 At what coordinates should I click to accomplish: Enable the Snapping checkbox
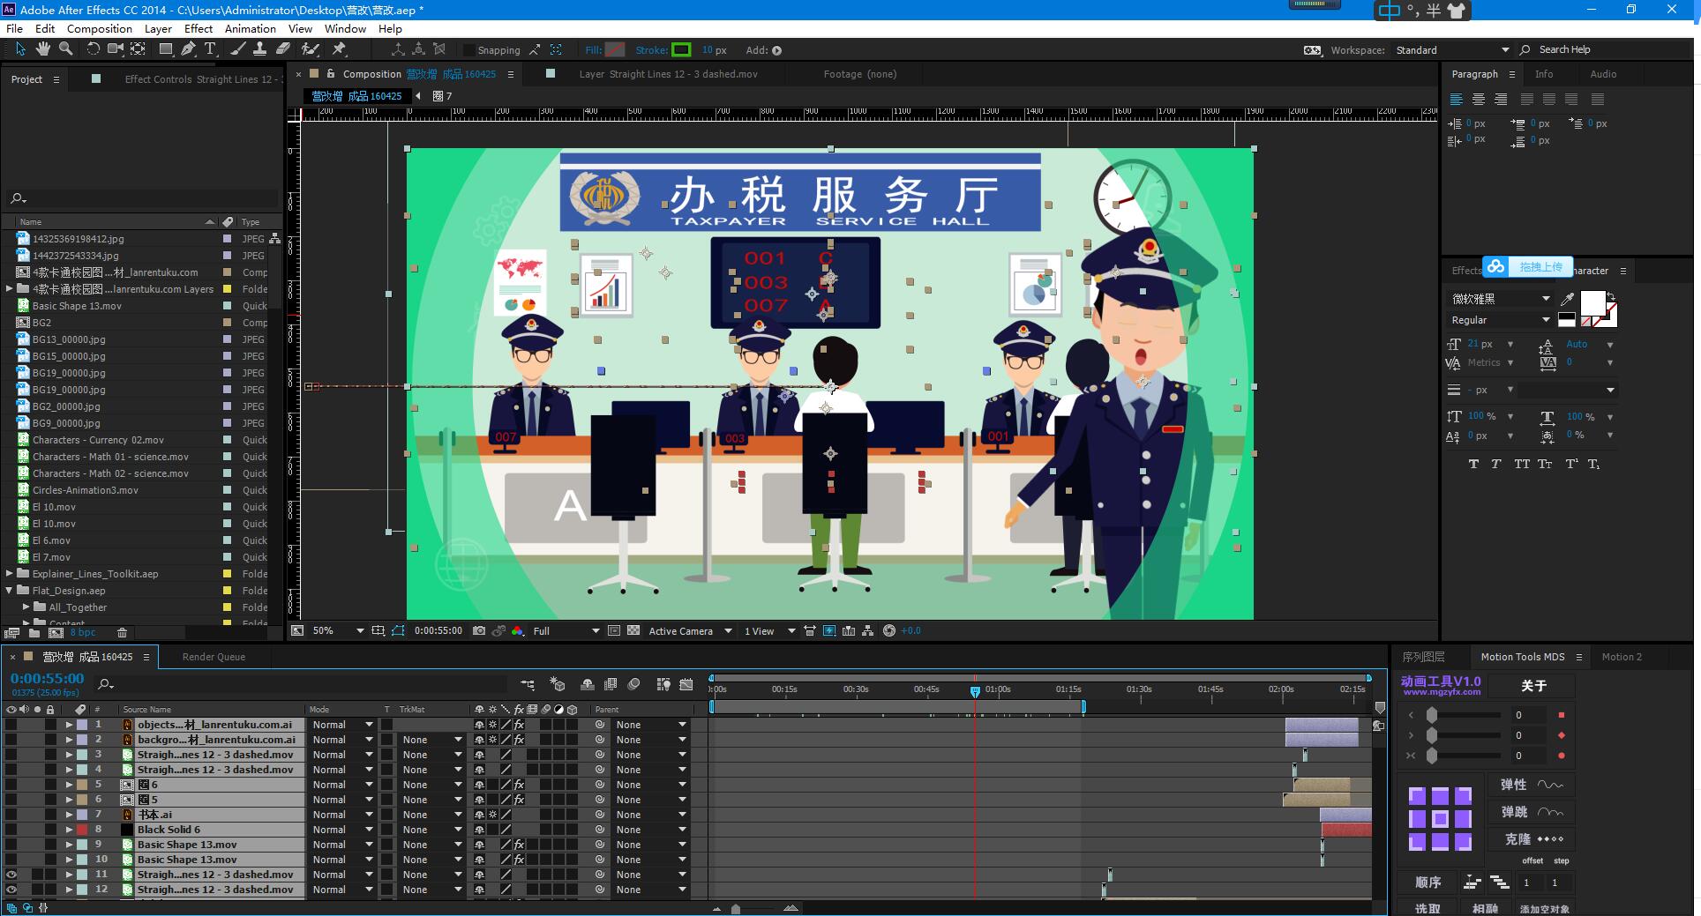pyautogui.click(x=468, y=50)
